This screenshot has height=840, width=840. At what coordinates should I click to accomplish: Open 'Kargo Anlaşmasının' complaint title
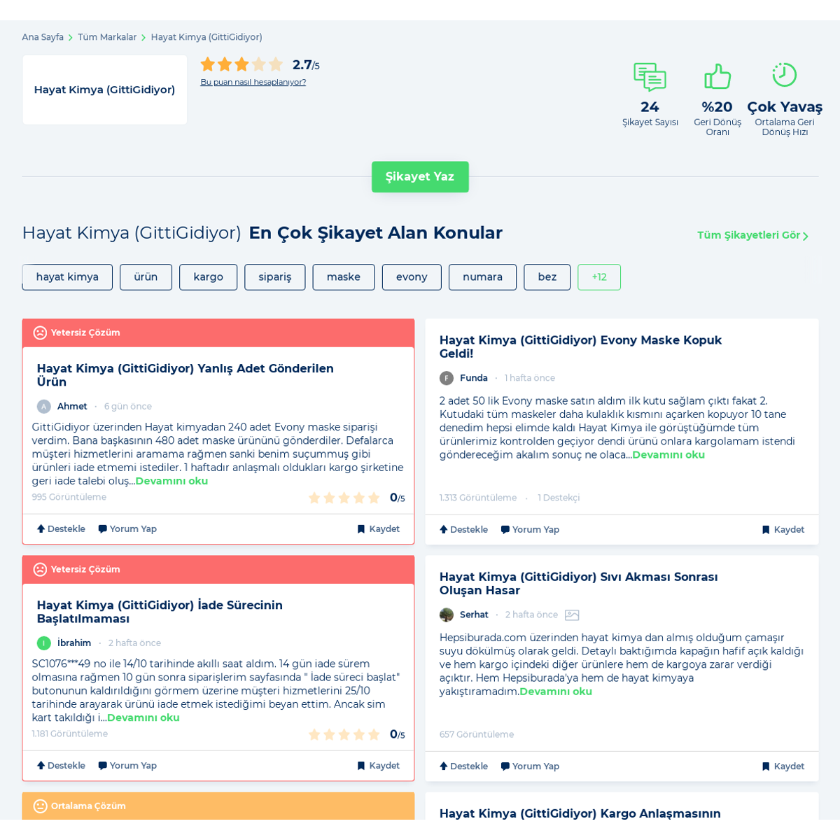point(580,813)
